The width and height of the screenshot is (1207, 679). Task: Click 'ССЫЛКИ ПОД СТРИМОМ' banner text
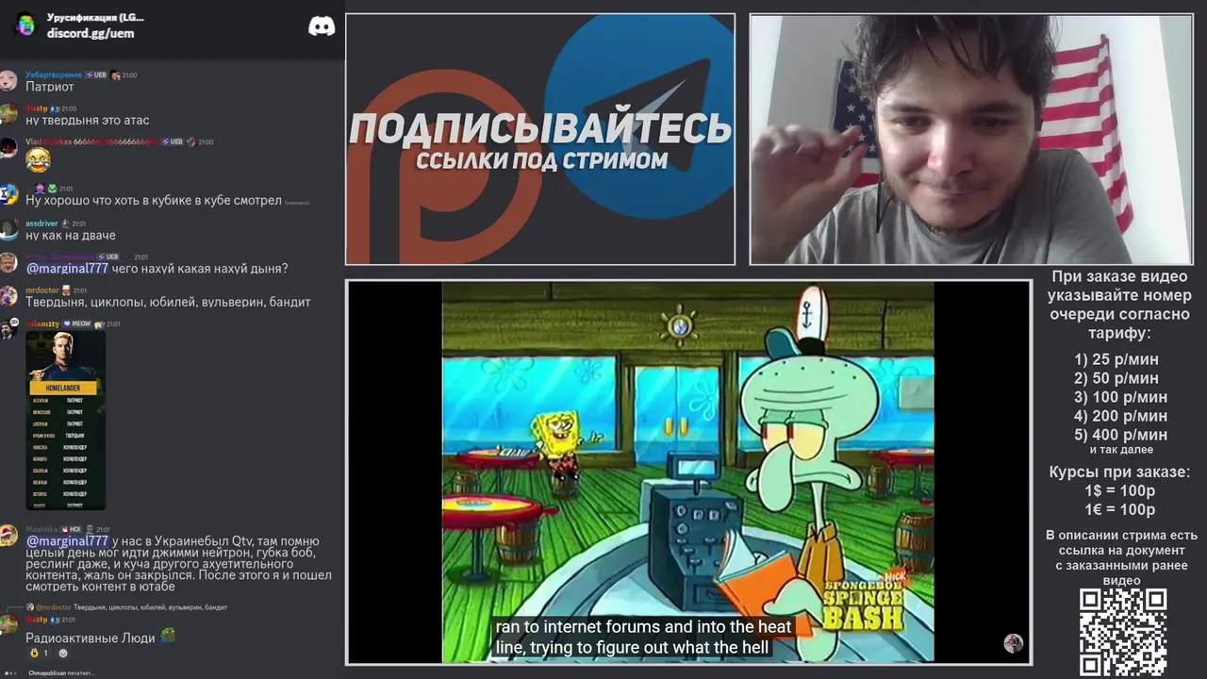541,161
